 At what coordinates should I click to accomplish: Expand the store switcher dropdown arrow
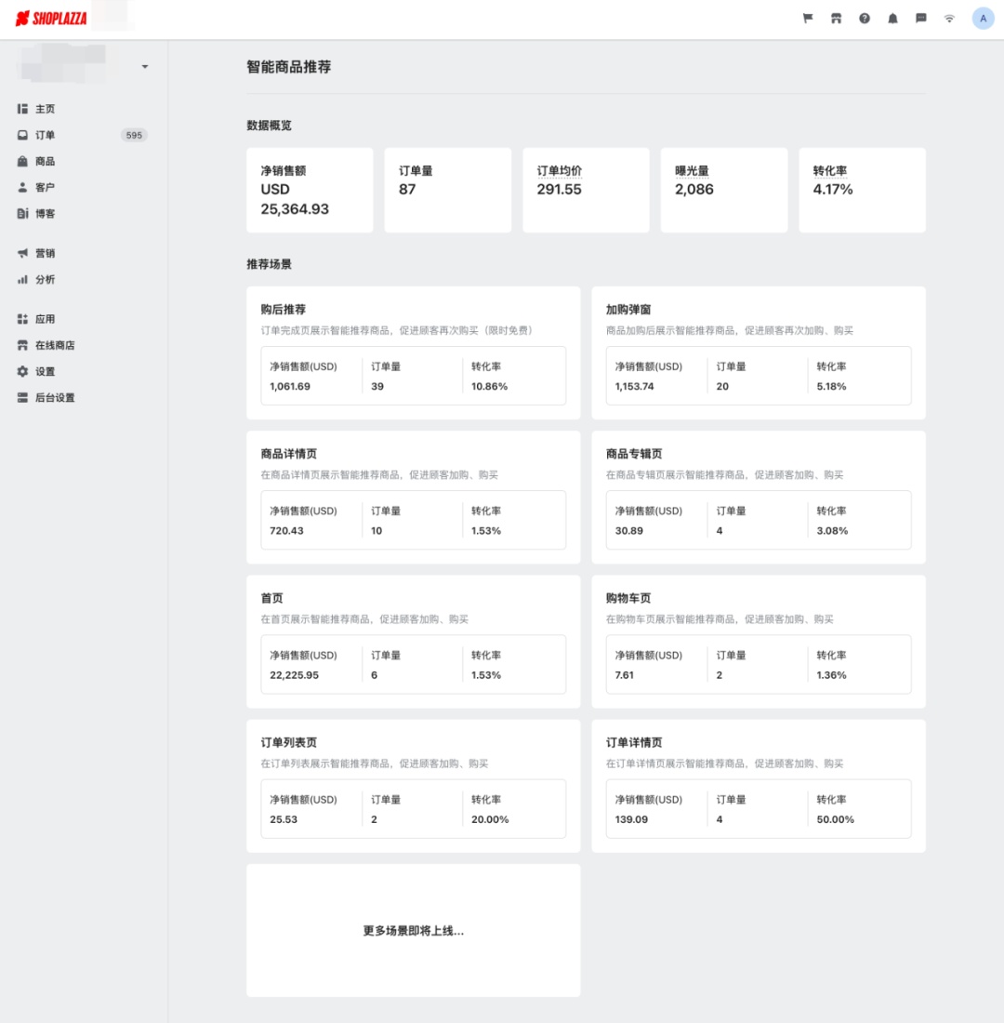[x=145, y=67]
